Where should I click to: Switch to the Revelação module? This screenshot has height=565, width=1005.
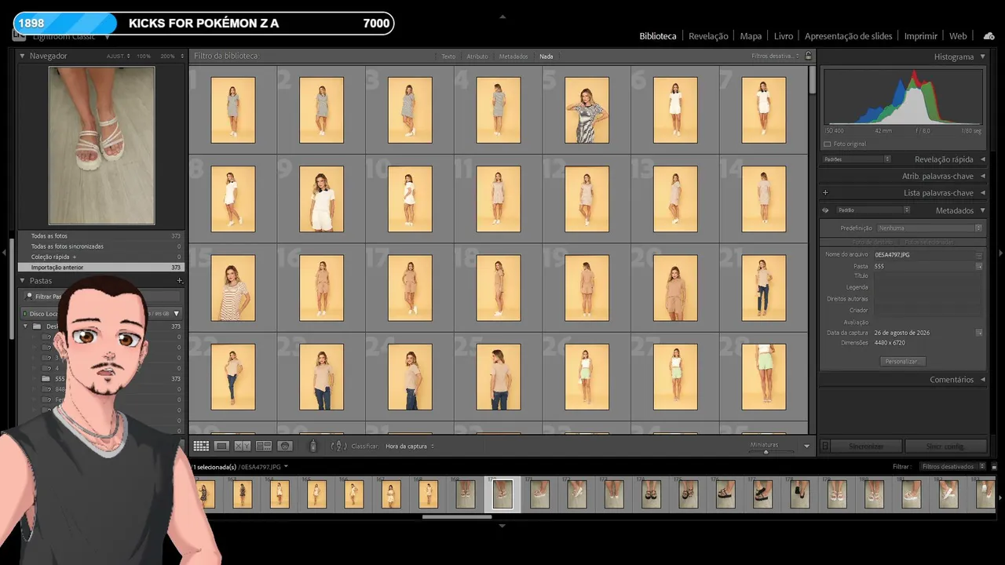708,36
